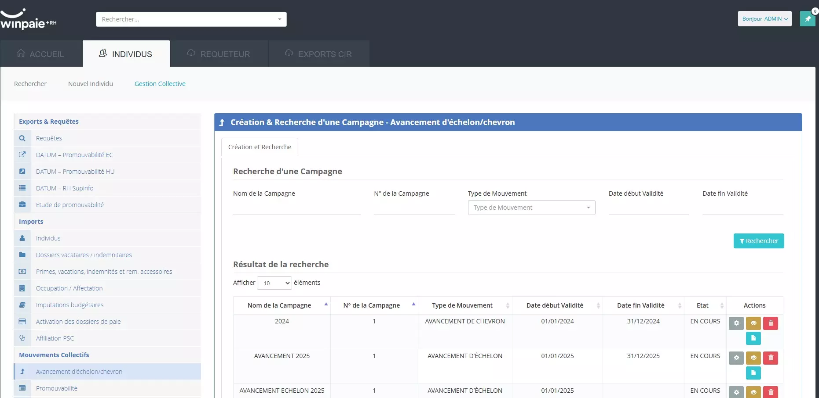819x398 pixels.
Task: Click the Date fin Validité search field
Action: 743,208
